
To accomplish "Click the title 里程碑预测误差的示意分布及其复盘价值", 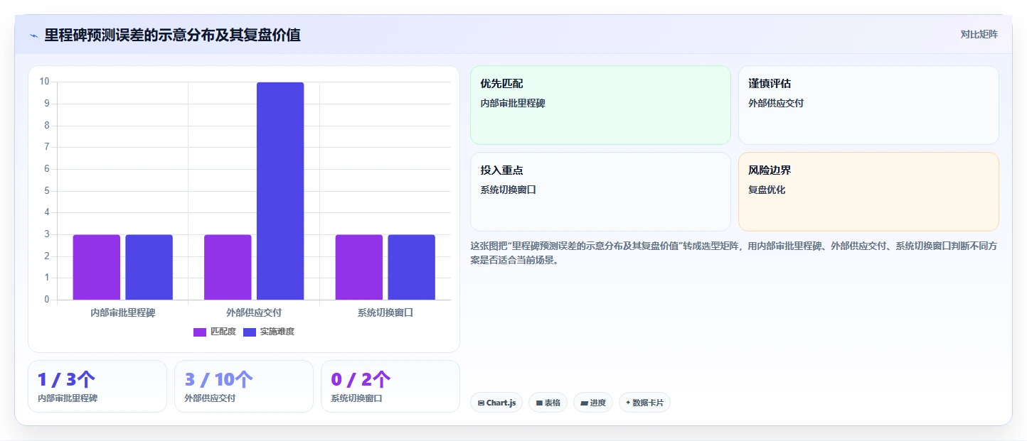I will (173, 35).
